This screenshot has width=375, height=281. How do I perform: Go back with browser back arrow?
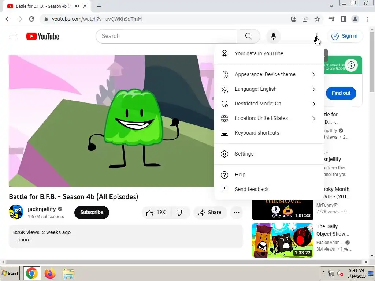(8, 19)
